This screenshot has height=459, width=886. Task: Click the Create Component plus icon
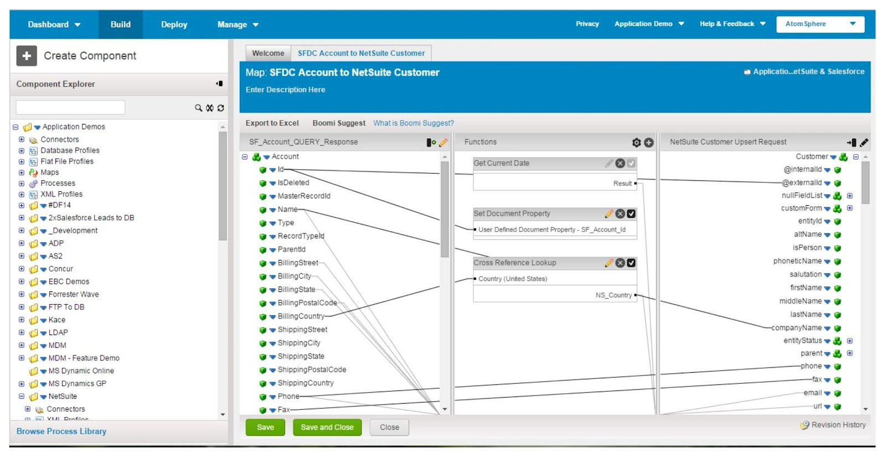click(27, 56)
